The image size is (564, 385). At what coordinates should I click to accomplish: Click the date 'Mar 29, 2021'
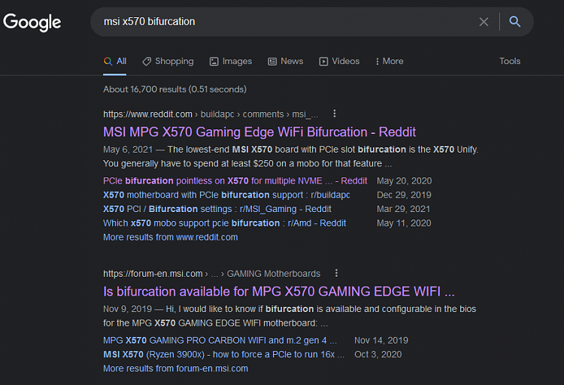[x=404, y=209]
